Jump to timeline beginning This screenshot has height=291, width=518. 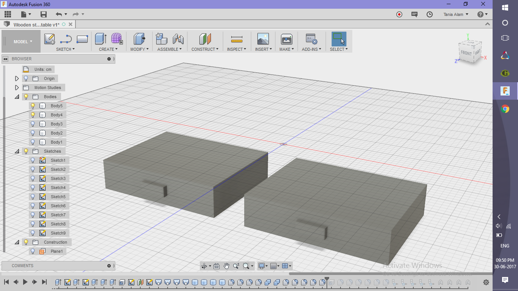pyautogui.click(x=6, y=282)
